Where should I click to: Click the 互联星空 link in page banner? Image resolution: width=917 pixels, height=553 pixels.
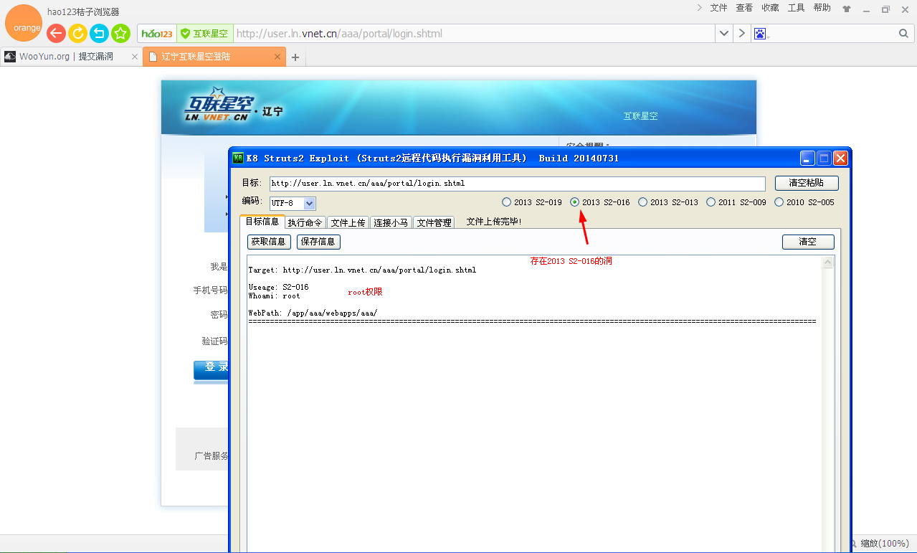(x=640, y=115)
